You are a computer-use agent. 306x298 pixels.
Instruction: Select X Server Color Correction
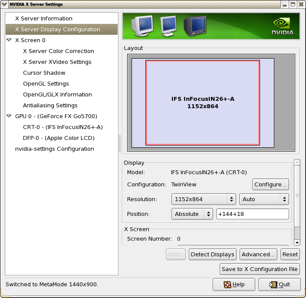pyautogui.click(x=58, y=51)
